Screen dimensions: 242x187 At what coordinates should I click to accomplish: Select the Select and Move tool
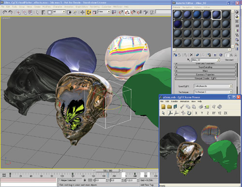click(82, 13)
